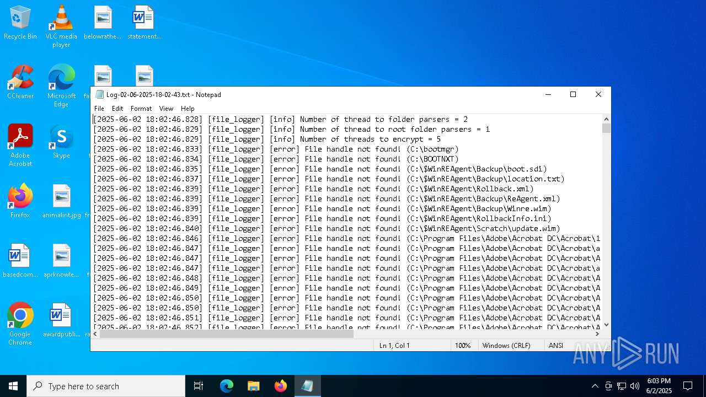Viewport: 706px width, 397px height.
Task: Show hidden system tray icons
Action: [x=595, y=386]
